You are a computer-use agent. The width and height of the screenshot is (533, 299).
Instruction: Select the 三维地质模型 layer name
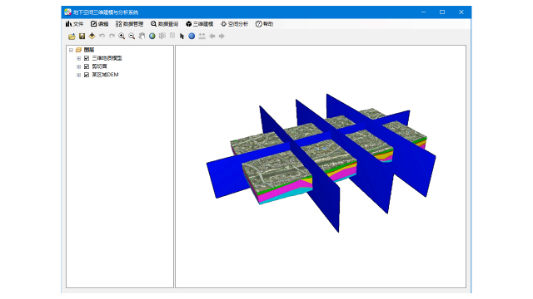click(x=107, y=58)
